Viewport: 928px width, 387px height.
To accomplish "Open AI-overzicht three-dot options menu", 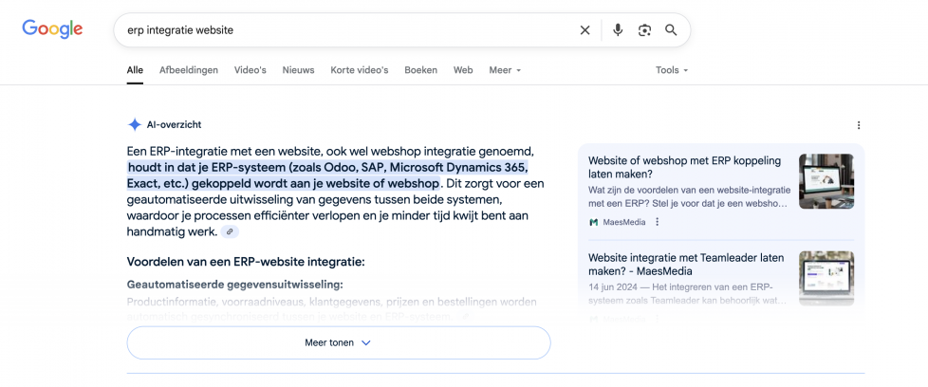I will pyautogui.click(x=859, y=125).
